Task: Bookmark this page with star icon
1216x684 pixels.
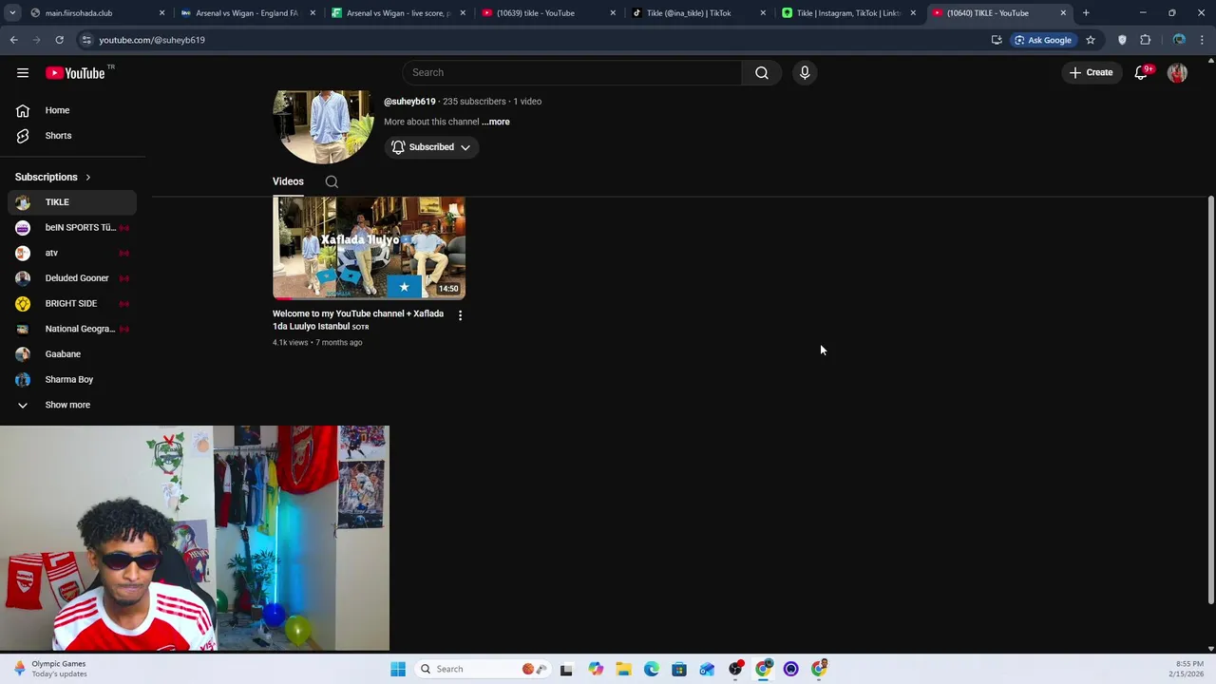Action: pyautogui.click(x=1091, y=40)
